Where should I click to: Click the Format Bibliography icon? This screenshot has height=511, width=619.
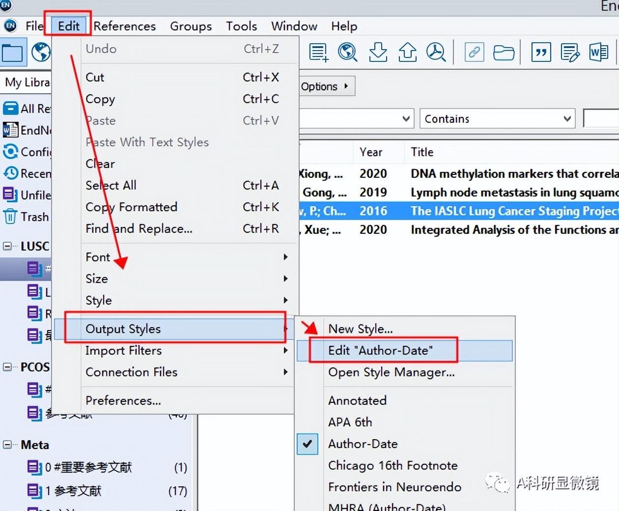[570, 52]
